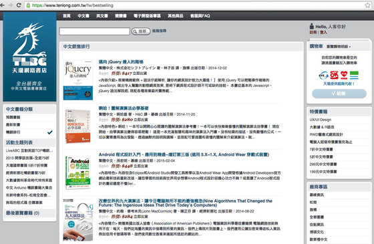The height and width of the screenshot is (244, 374).
Task: Open the 英文書 menu item
Action: pyautogui.click(x=102, y=16)
